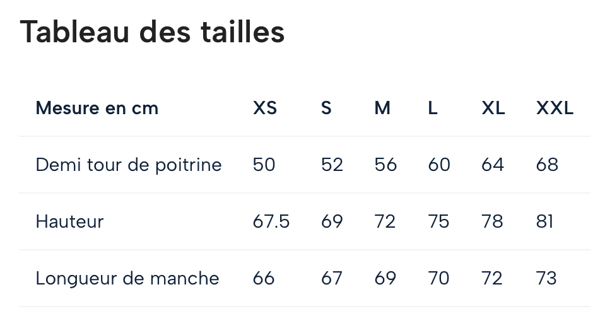Click the sleeve length value 66
The width and height of the screenshot is (605, 328).
[264, 279]
